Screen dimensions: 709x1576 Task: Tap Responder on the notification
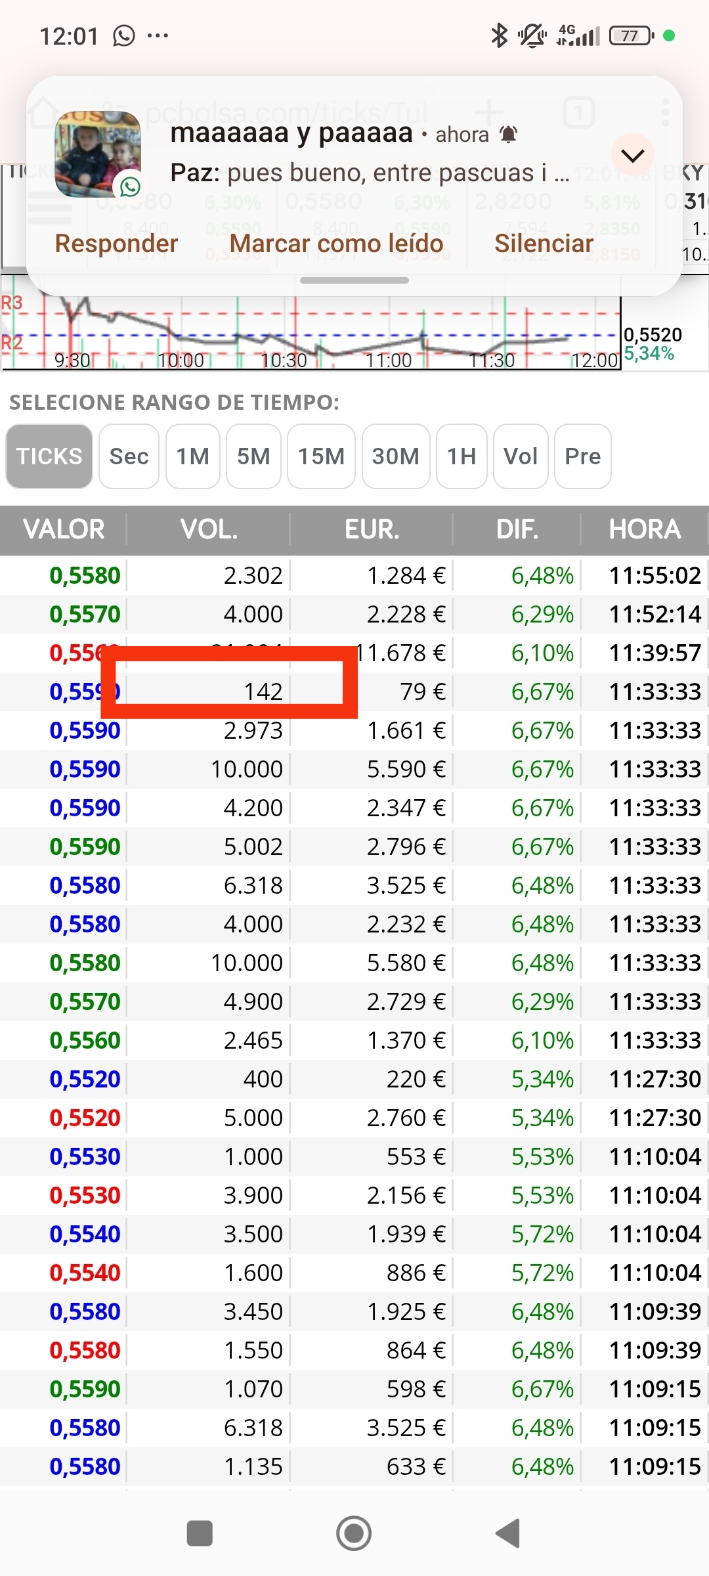coord(116,244)
